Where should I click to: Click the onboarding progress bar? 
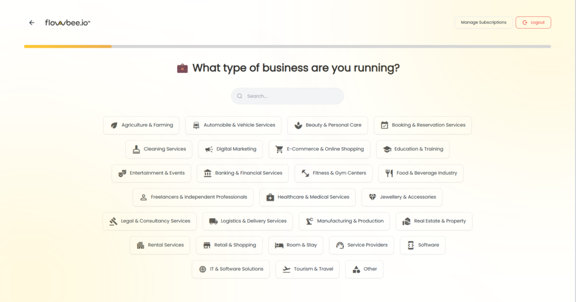(287, 46)
